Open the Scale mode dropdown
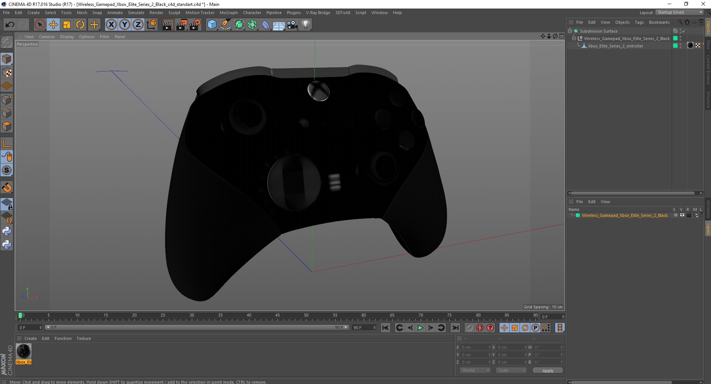Viewport: 711px width, 384px height. (511, 370)
